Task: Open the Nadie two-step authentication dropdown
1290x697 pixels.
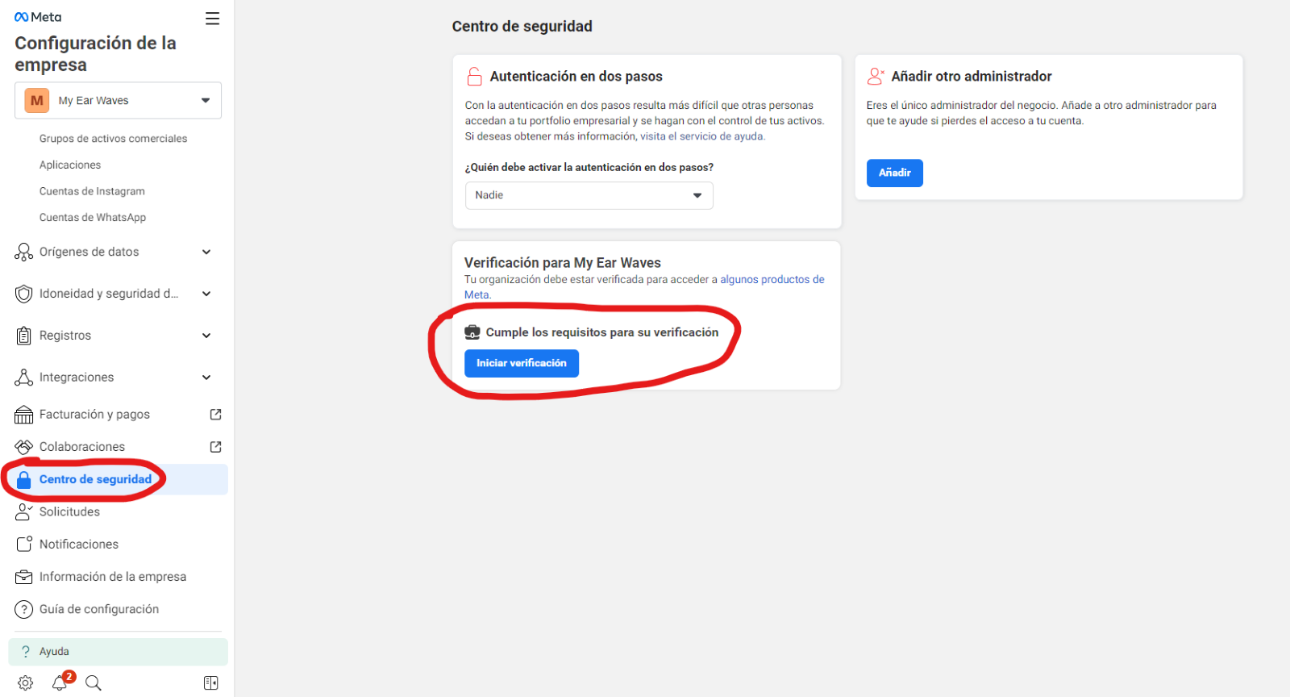Action: pyautogui.click(x=589, y=195)
